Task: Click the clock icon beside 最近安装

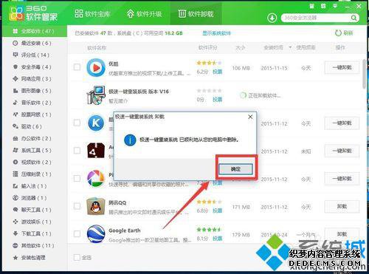Action: (x=15, y=43)
